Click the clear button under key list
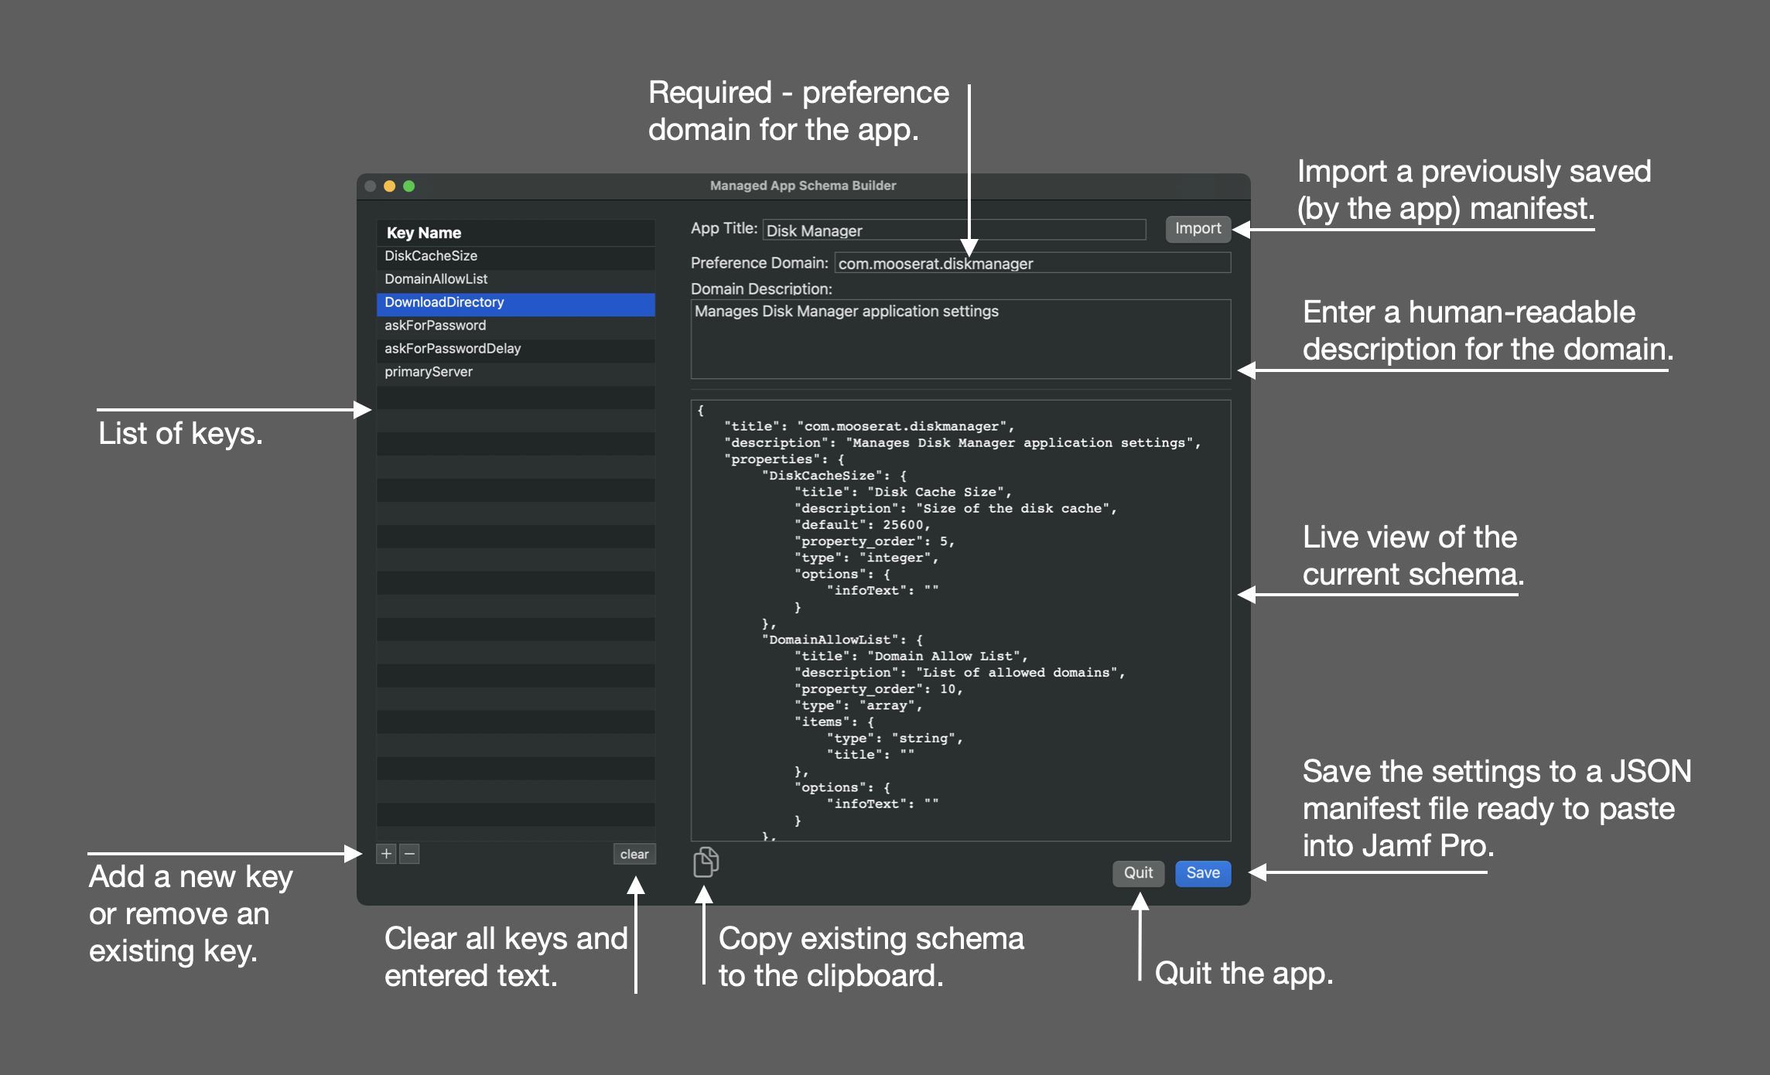Viewport: 1770px width, 1075px height. point(634,854)
